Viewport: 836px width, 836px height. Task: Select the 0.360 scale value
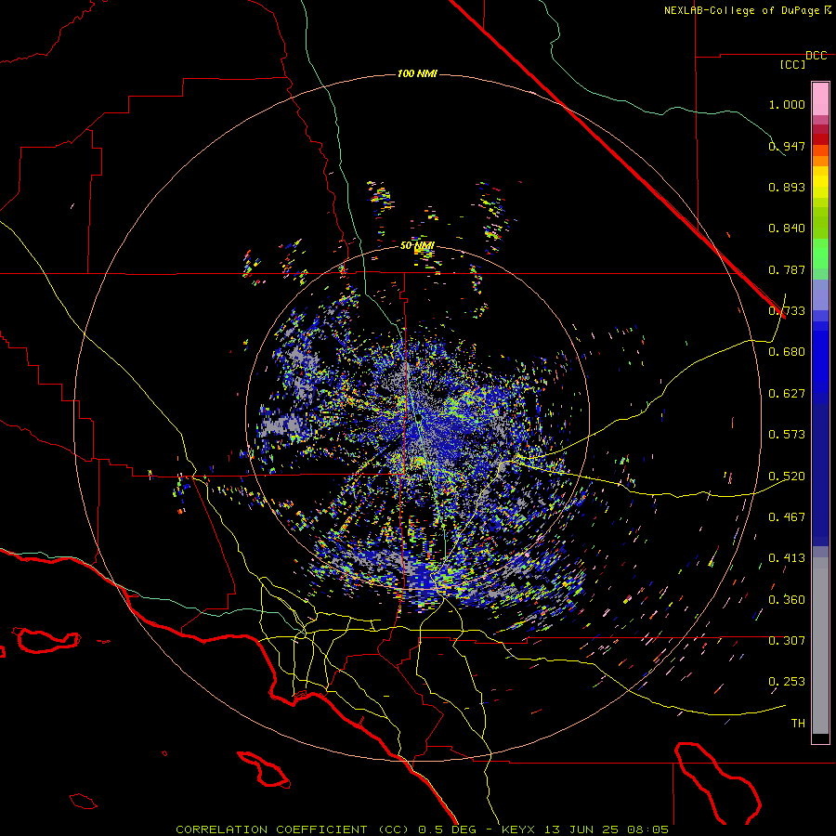click(x=787, y=600)
